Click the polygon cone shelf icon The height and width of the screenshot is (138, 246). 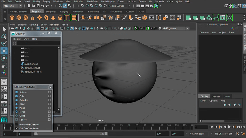33,18
